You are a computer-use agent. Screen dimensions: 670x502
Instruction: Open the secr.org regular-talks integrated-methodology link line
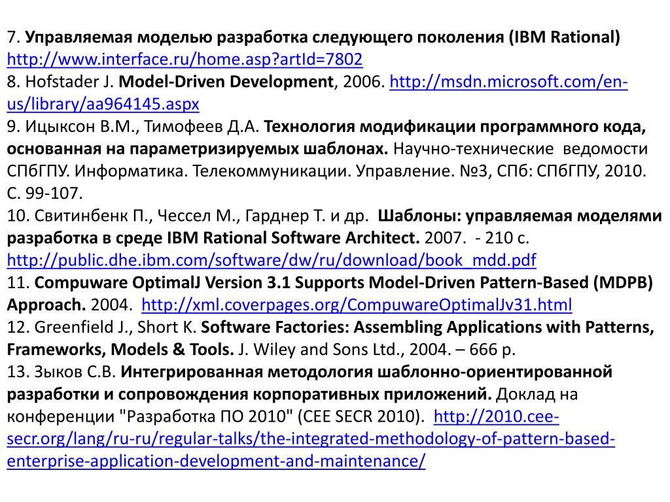(x=311, y=439)
